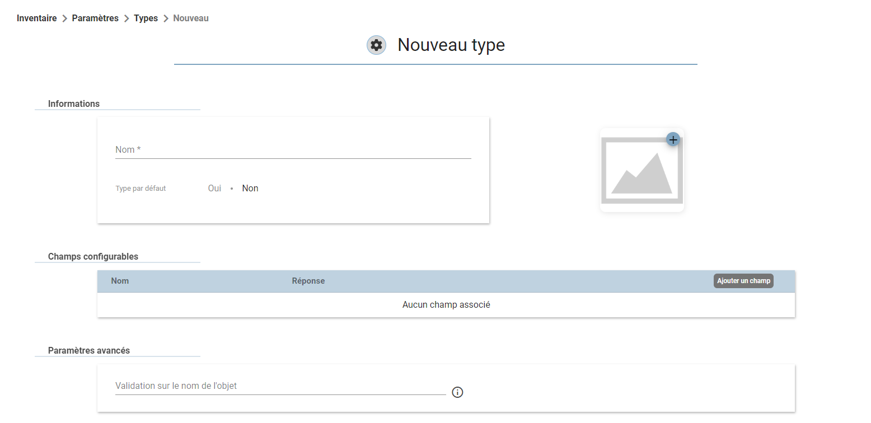Click the Réponse column header

(308, 281)
